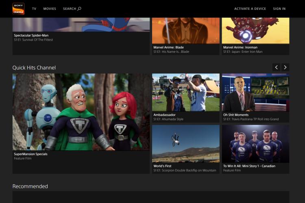Open the Oh Shit Moments thumbnail
The width and height of the screenshot is (305, 203).
click(256, 92)
